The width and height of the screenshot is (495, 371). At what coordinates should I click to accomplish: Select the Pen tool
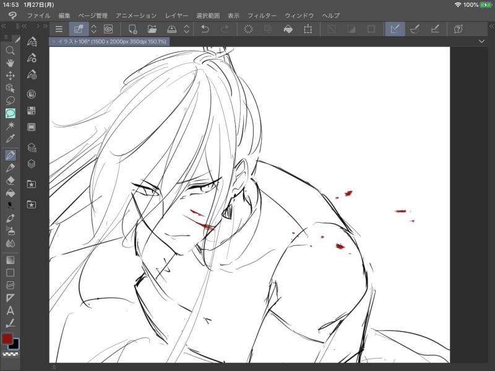pos(11,155)
